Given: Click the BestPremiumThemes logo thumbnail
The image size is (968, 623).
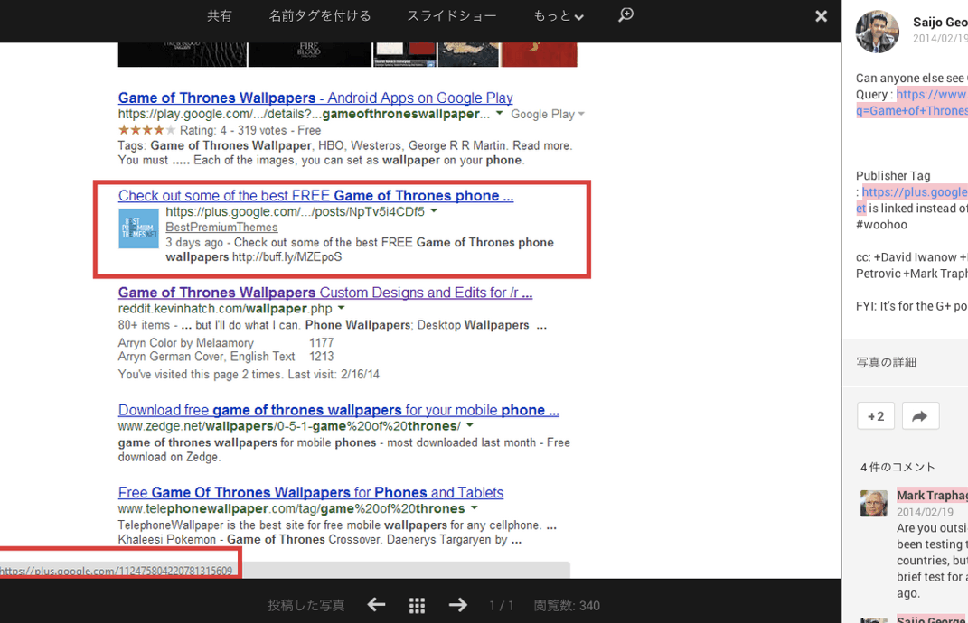Looking at the screenshot, I should pos(138,228).
